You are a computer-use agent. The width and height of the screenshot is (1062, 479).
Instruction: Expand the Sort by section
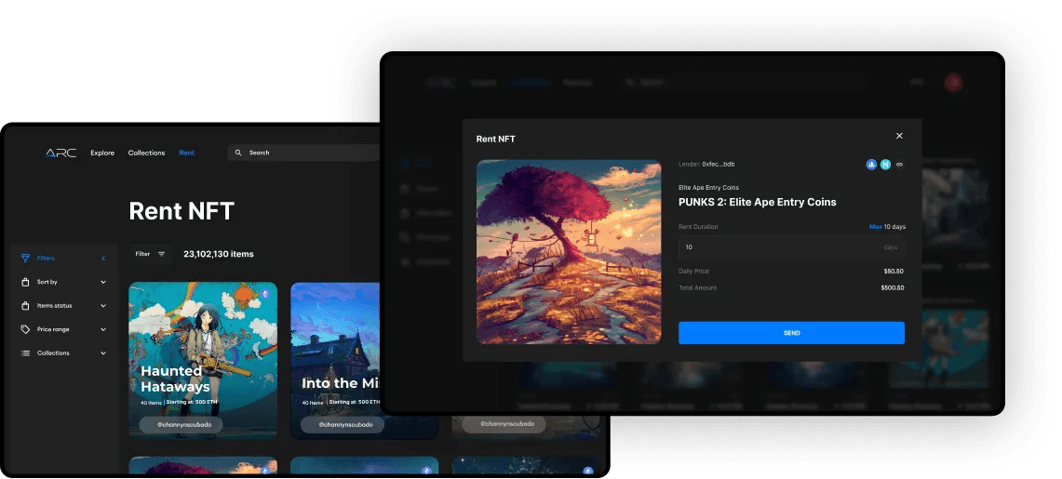click(x=103, y=282)
